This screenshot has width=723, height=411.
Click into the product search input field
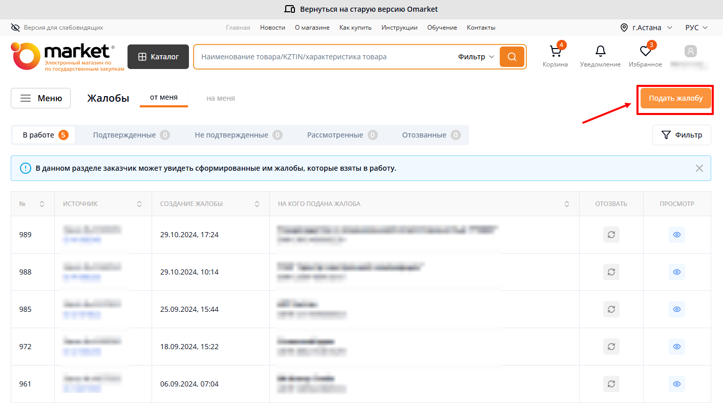pyautogui.click(x=323, y=57)
